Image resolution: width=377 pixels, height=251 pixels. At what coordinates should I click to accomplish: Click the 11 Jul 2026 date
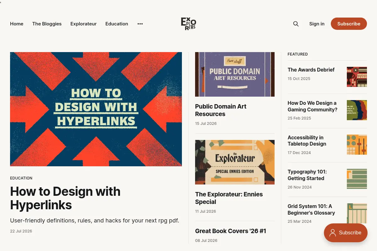(x=205, y=211)
